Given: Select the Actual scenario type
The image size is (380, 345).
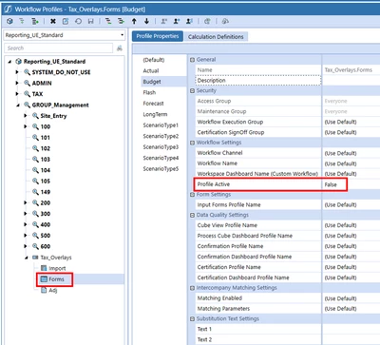Looking at the screenshot, I should 151,70.
